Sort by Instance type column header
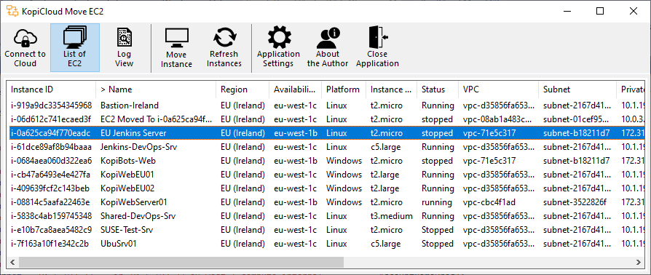651x275 pixels. 392,89
